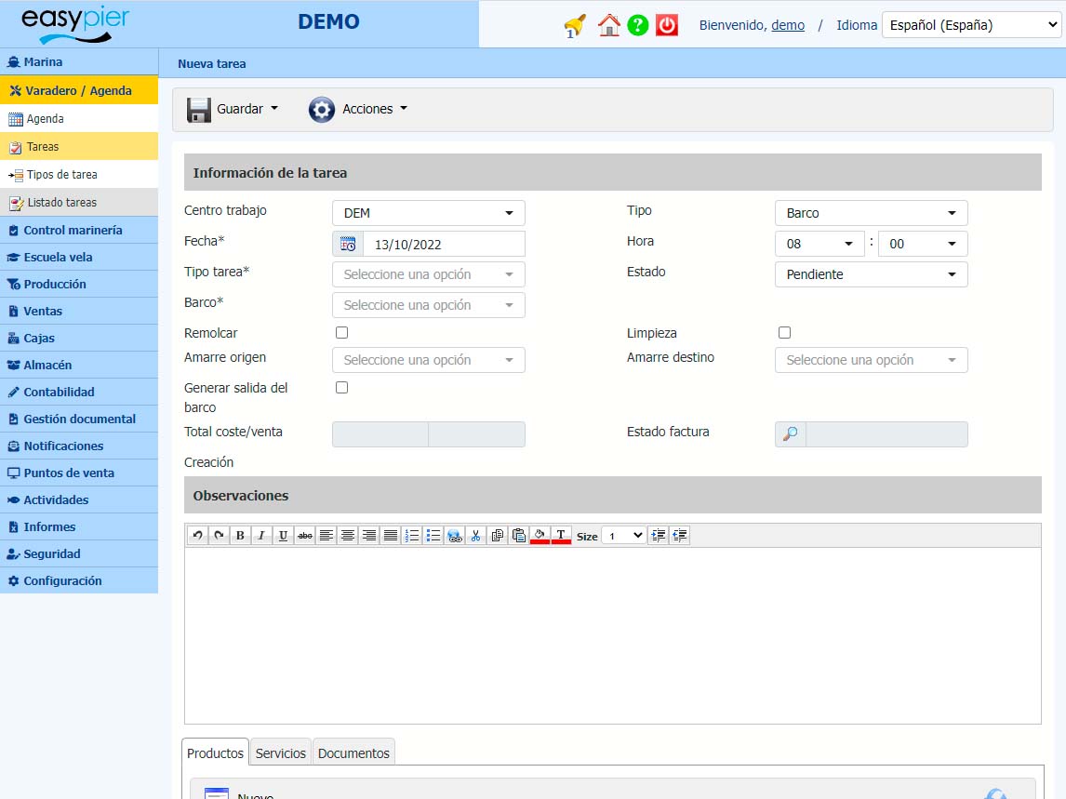Click the Estado factura search magnifier
Image resolution: width=1066 pixels, height=799 pixels.
coord(790,433)
